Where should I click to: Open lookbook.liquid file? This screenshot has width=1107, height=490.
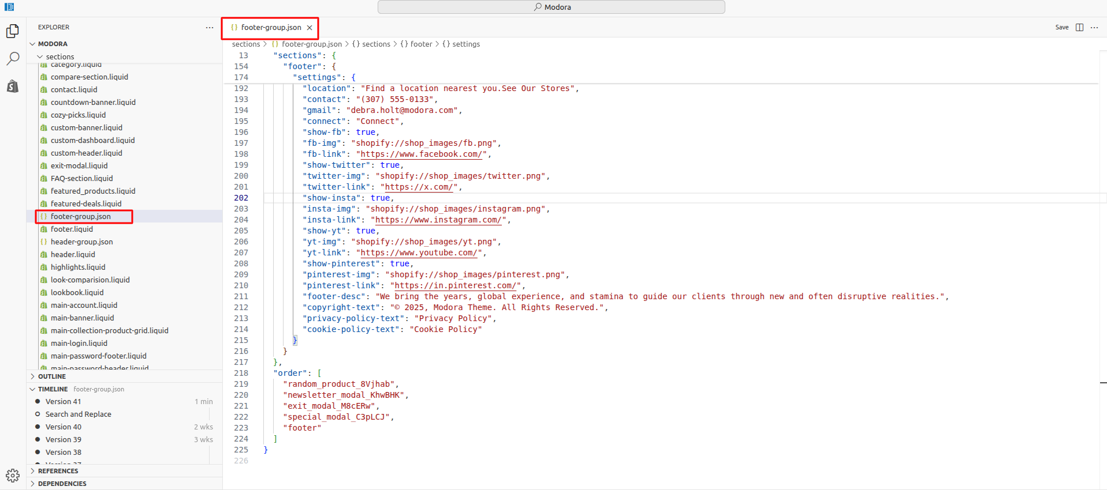[77, 292]
